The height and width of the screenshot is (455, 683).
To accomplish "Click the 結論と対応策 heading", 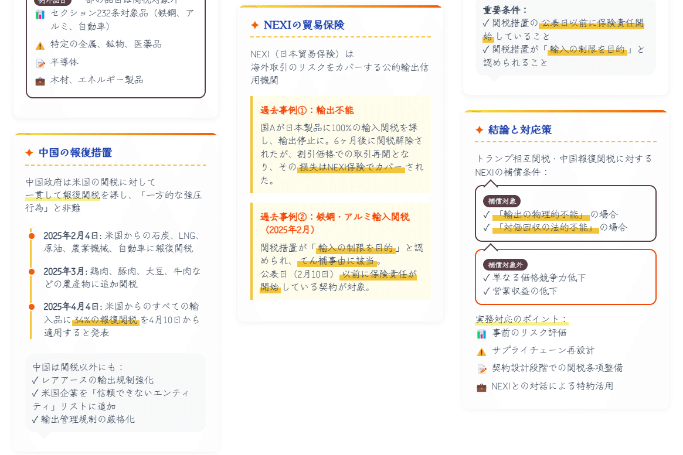I will coord(520,129).
